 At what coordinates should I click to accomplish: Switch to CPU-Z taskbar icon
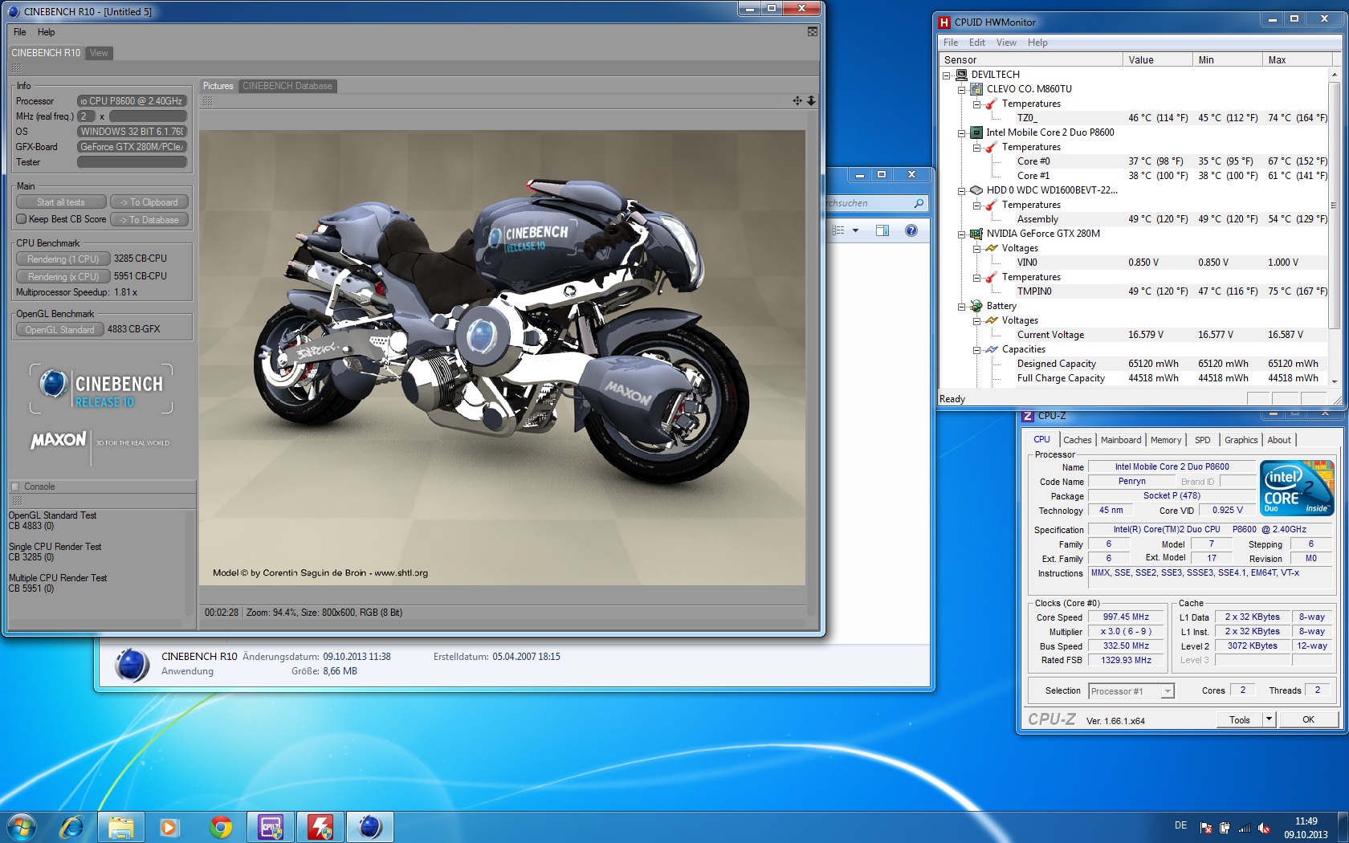271,826
